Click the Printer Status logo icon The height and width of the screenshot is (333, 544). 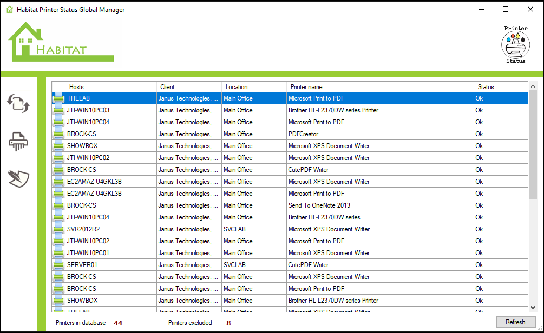tap(515, 45)
